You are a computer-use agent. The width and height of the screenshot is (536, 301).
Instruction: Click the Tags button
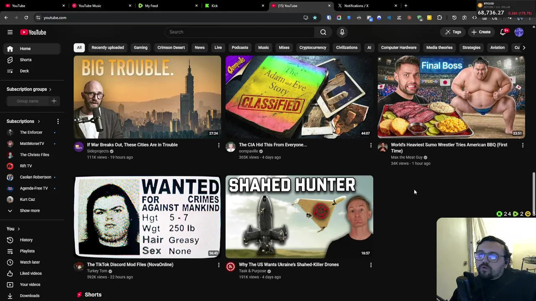pos(453,32)
